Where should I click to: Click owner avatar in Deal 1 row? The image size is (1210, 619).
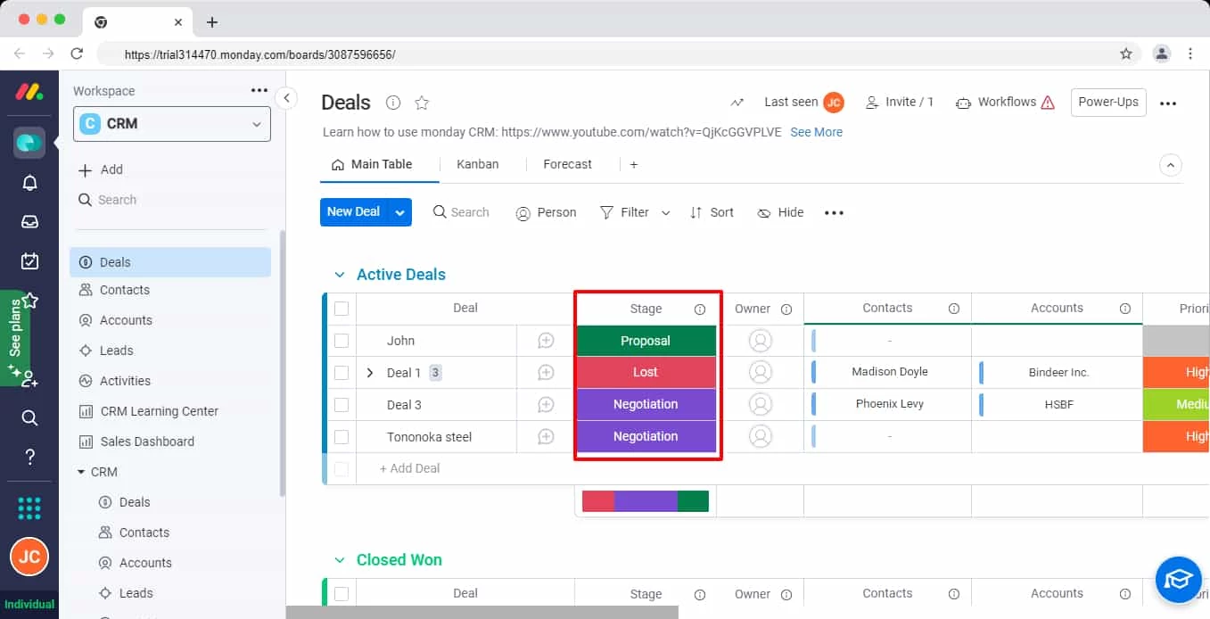click(761, 372)
